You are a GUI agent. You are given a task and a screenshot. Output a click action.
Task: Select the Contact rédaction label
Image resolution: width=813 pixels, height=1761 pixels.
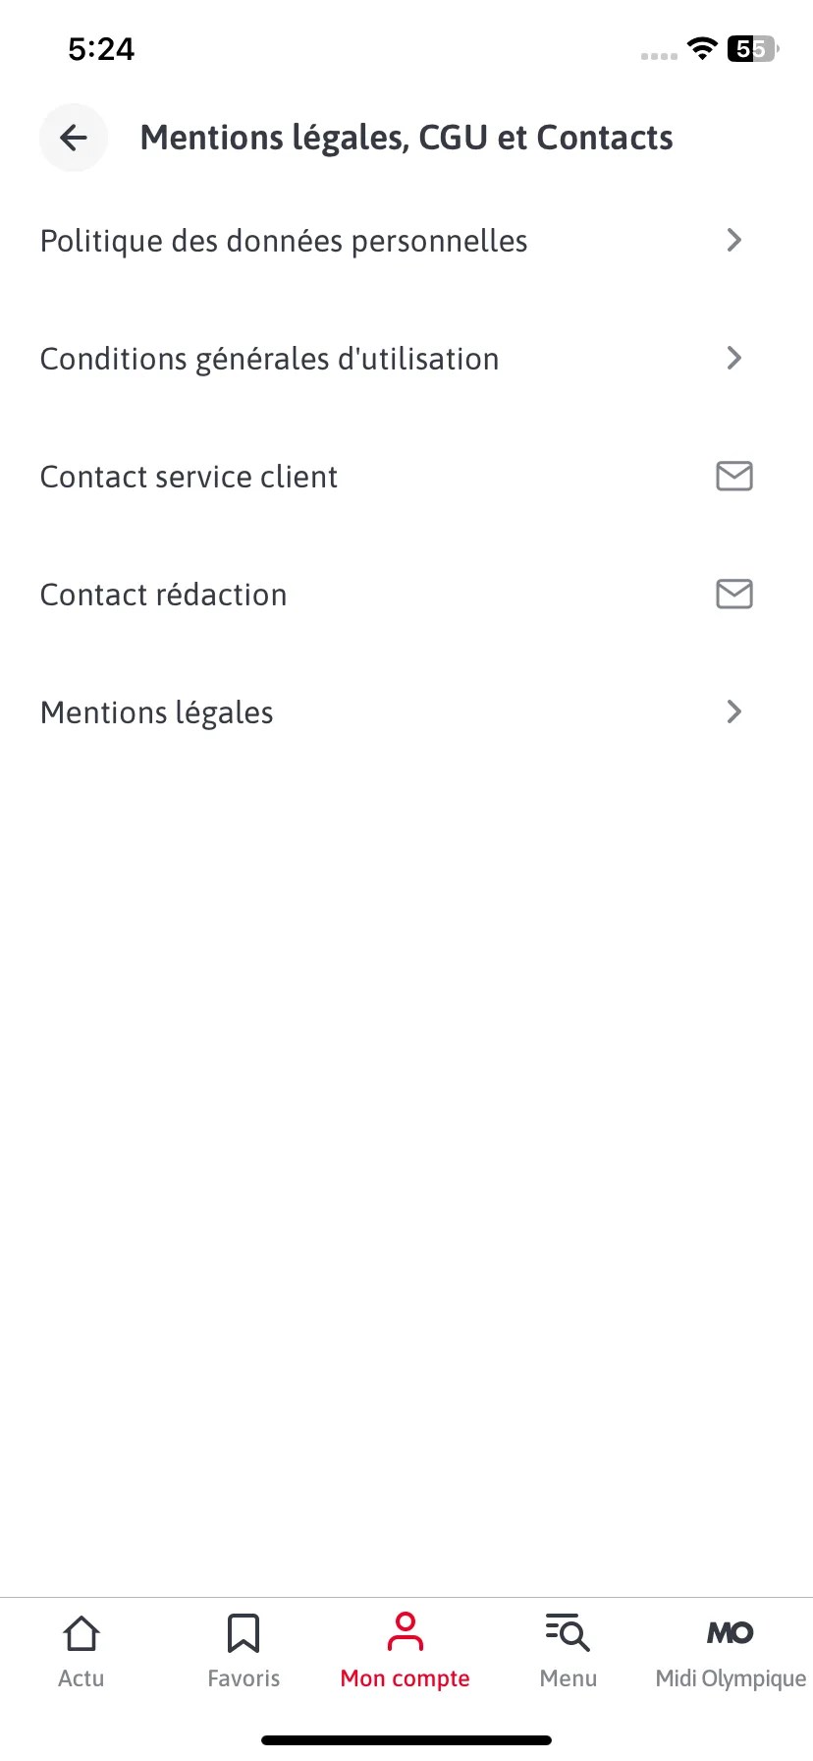click(x=164, y=595)
